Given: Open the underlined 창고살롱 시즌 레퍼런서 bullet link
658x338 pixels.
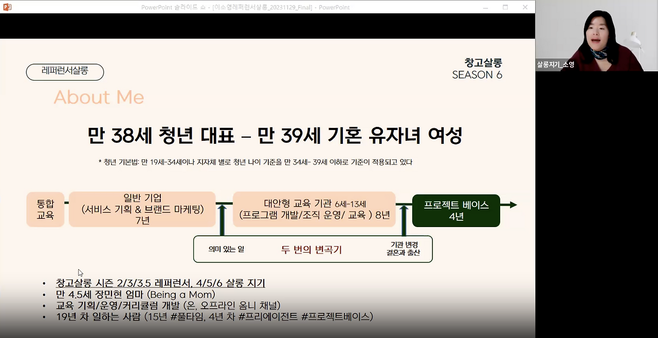Looking at the screenshot, I should point(160,283).
